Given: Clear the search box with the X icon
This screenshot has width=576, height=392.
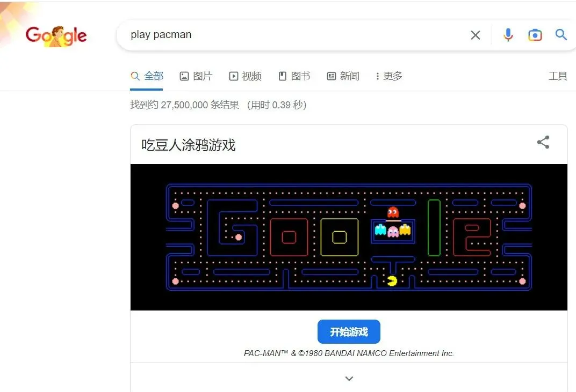Looking at the screenshot, I should (x=476, y=35).
